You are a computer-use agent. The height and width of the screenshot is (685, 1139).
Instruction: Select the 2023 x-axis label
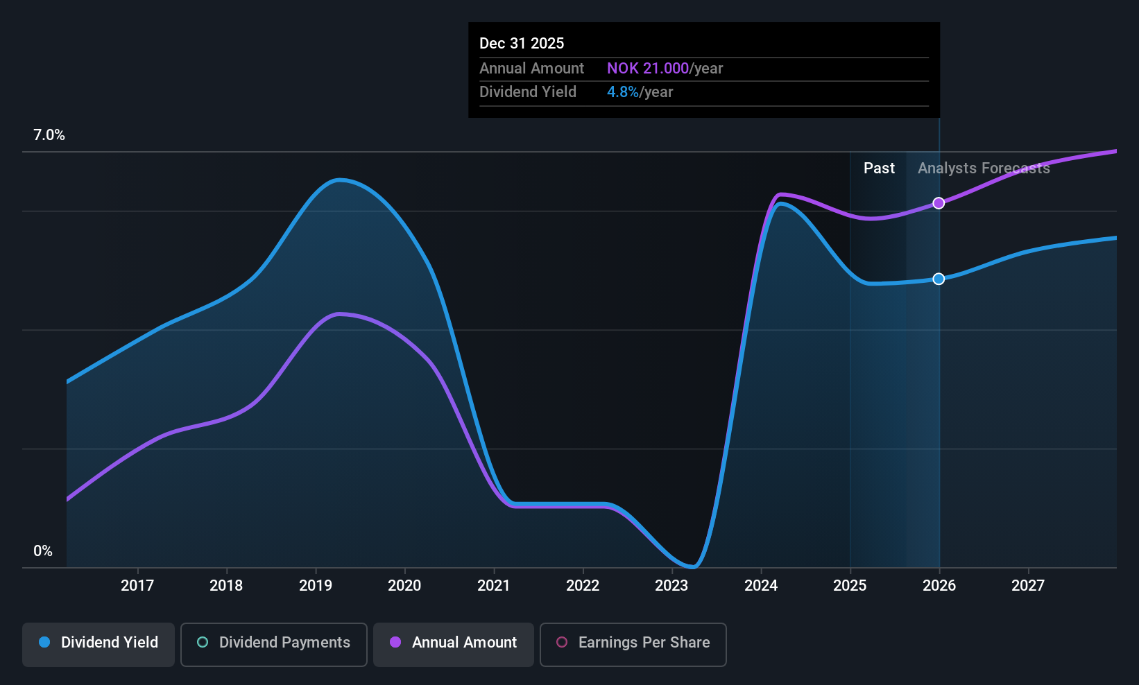pos(671,585)
